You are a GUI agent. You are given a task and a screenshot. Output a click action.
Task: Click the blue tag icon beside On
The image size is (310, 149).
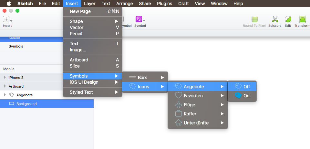tap(238, 96)
